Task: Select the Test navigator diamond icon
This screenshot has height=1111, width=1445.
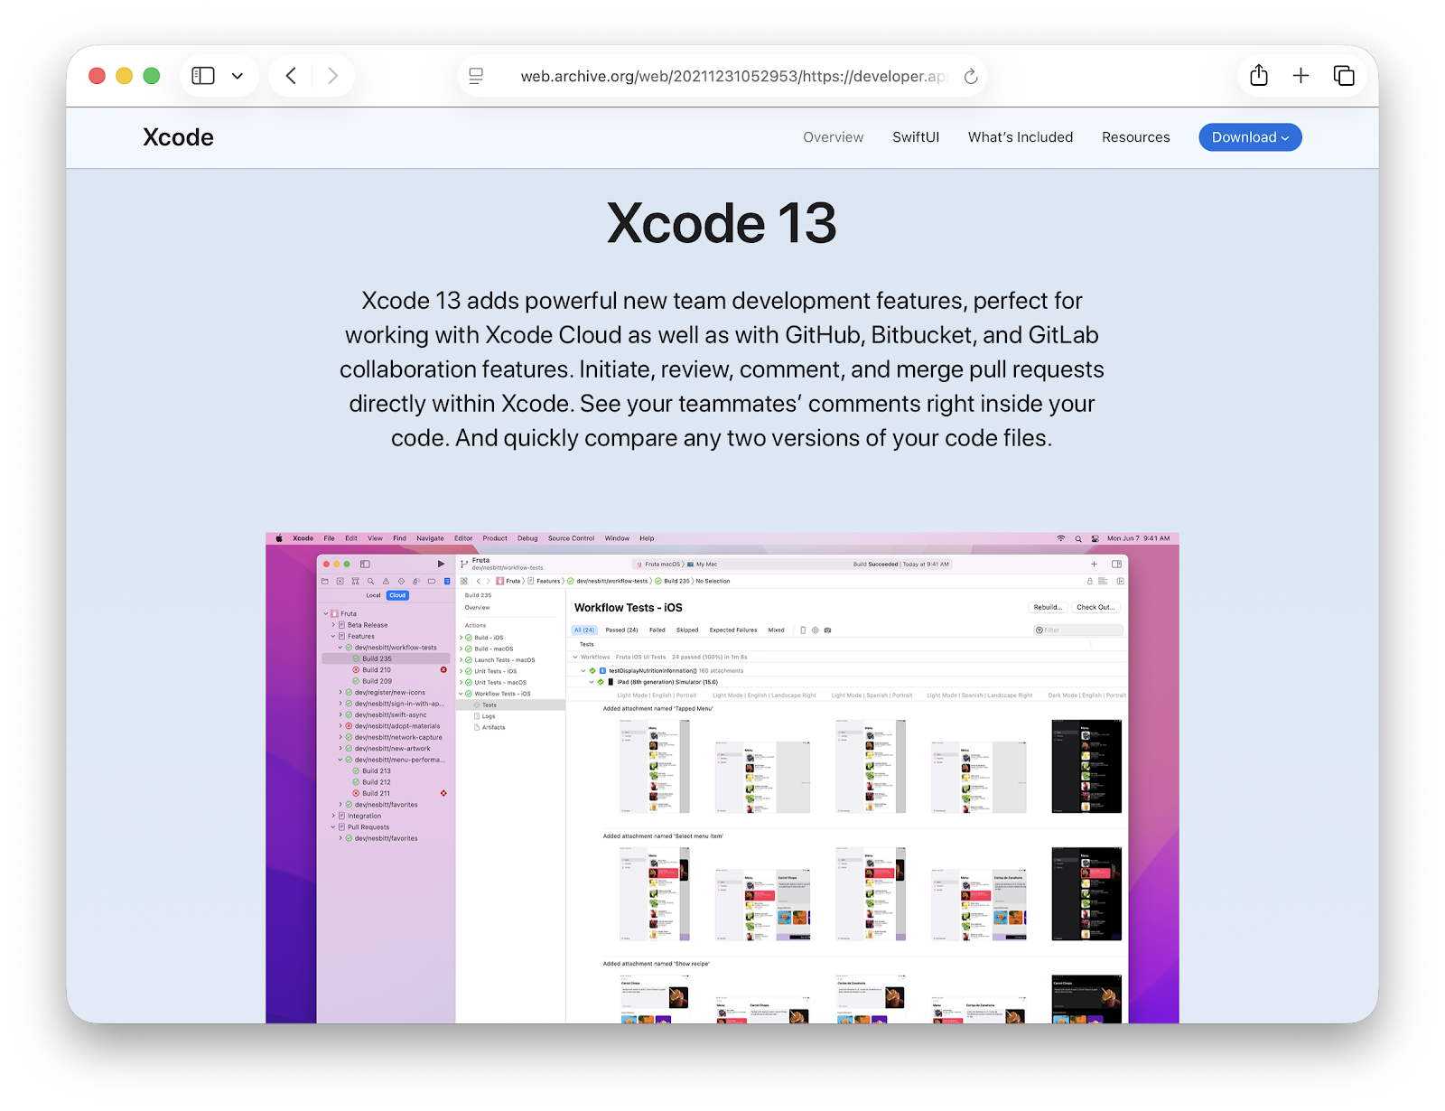Action: 401,582
